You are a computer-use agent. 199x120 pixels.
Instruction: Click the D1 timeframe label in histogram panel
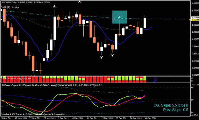pyautogui.click(x=155, y=78)
